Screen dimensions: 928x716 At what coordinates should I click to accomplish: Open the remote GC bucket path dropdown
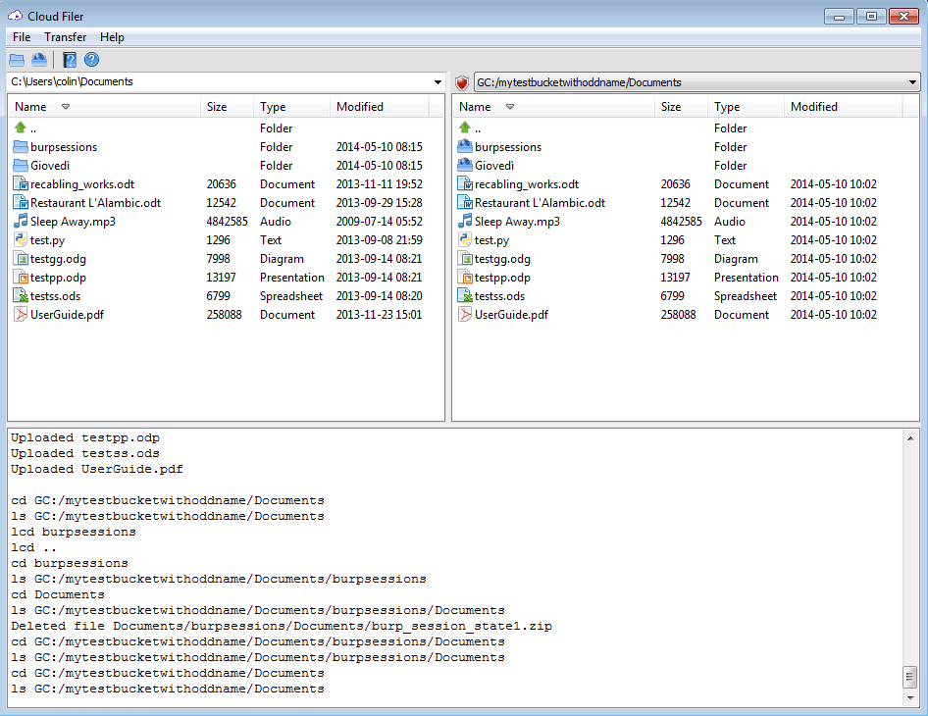(x=913, y=82)
